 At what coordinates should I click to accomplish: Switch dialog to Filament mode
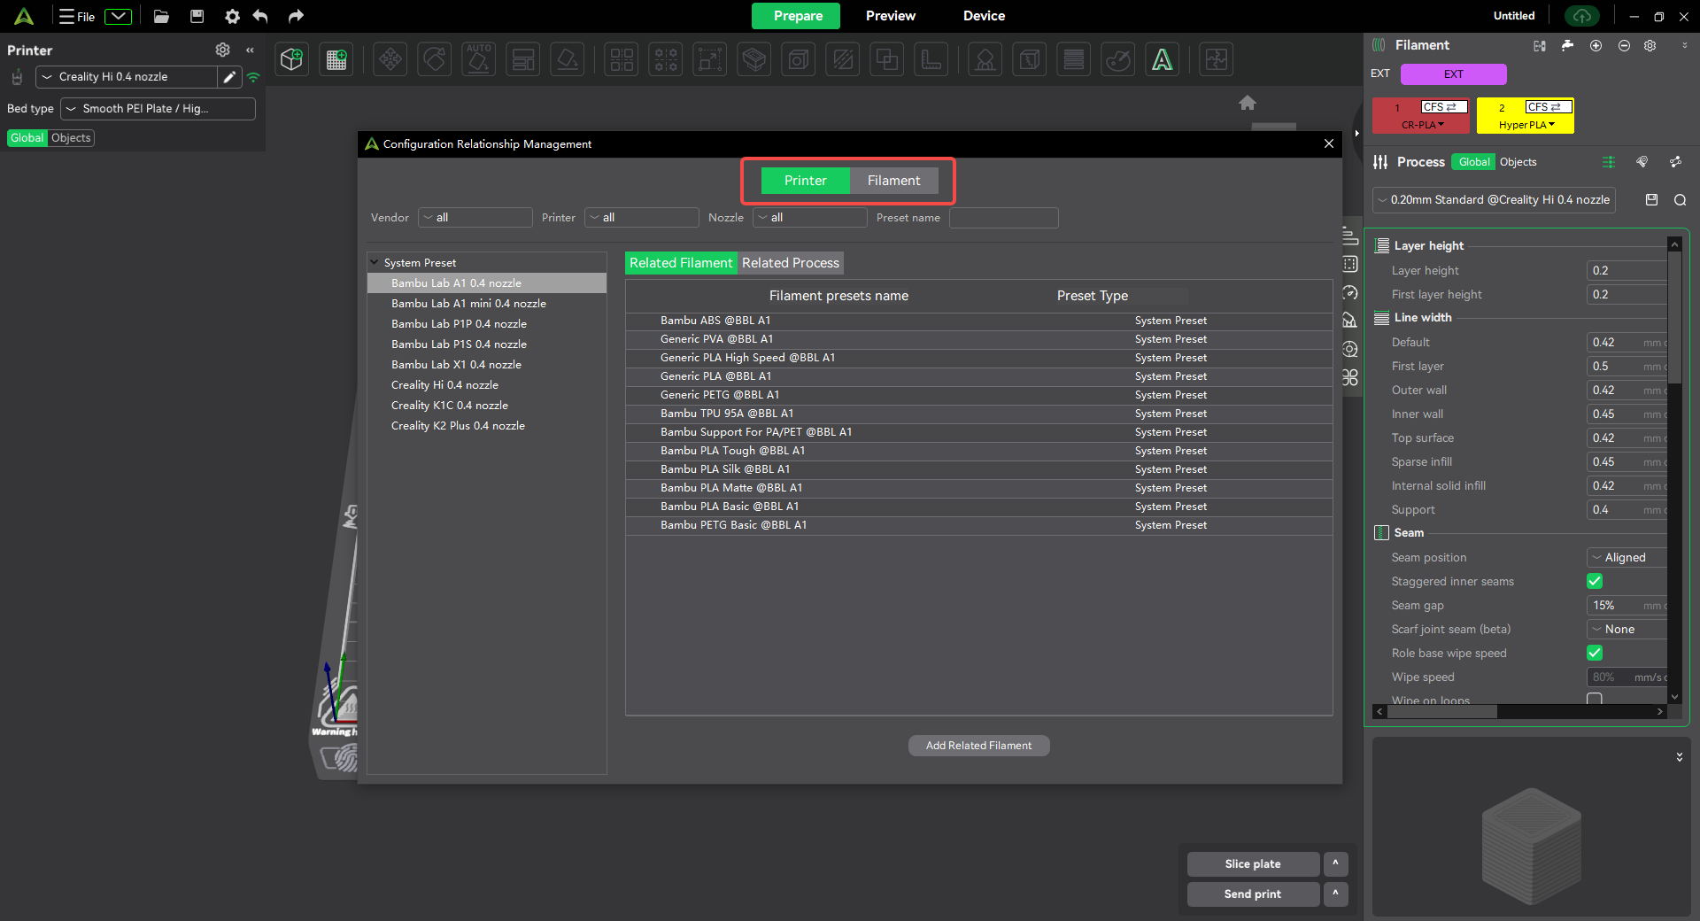(893, 181)
